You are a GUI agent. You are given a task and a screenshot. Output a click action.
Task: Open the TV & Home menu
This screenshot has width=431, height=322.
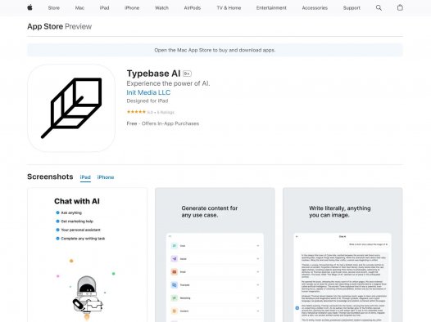click(229, 8)
